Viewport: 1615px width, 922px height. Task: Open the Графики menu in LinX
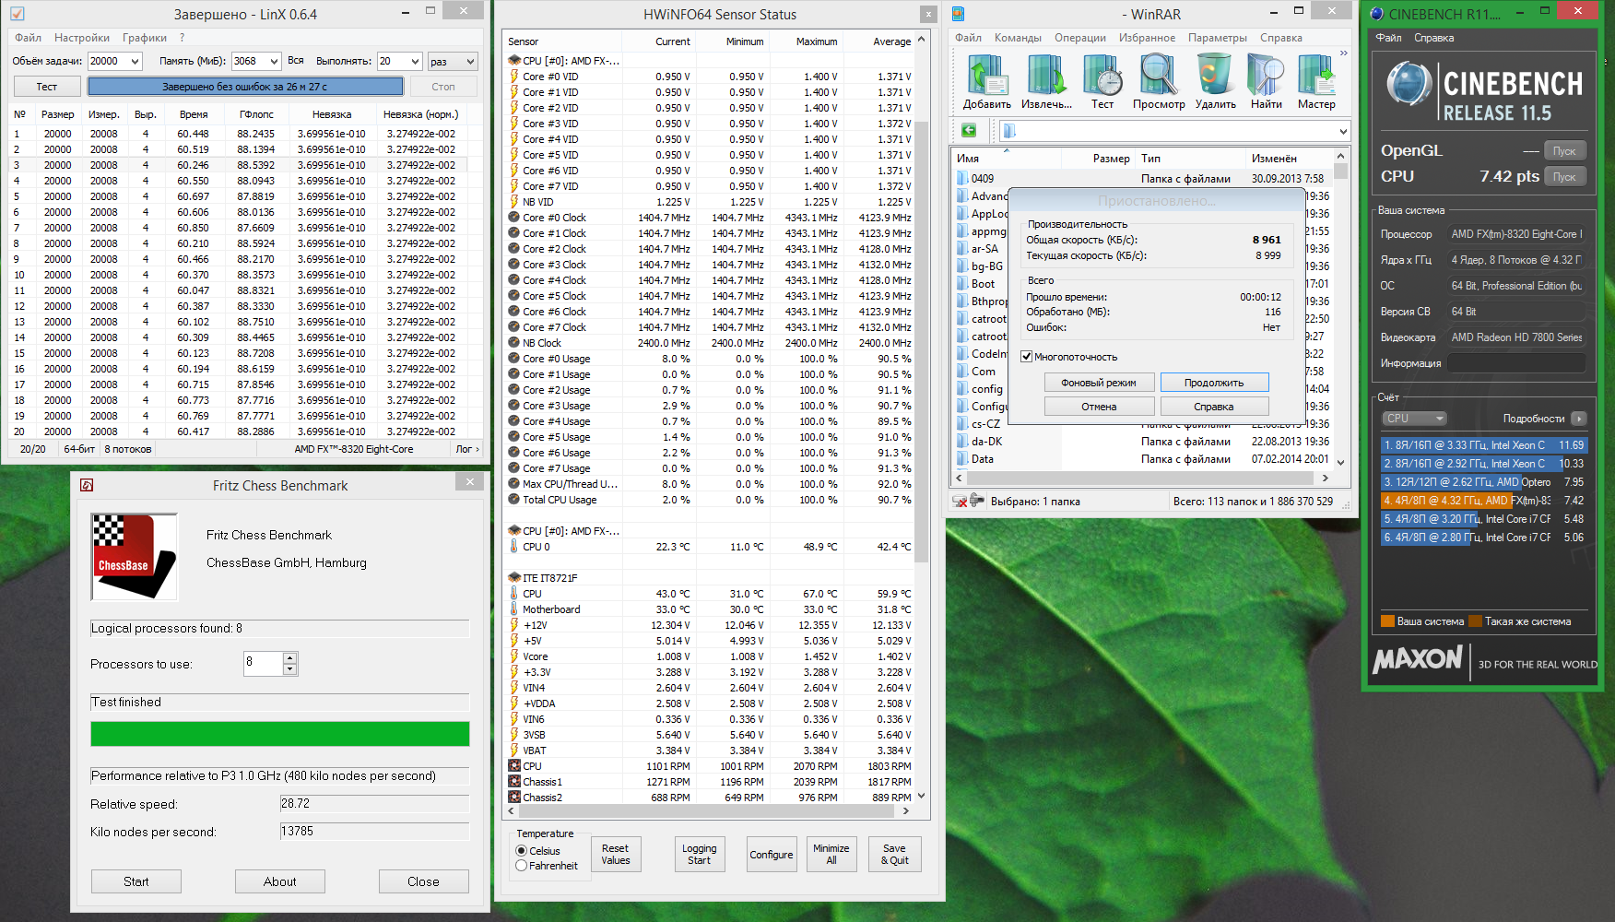click(x=145, y=38)
